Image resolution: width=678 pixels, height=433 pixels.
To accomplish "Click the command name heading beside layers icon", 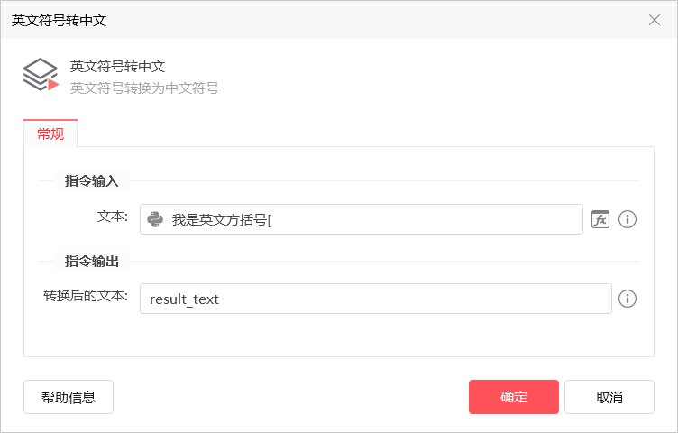I will pos(117,66).
